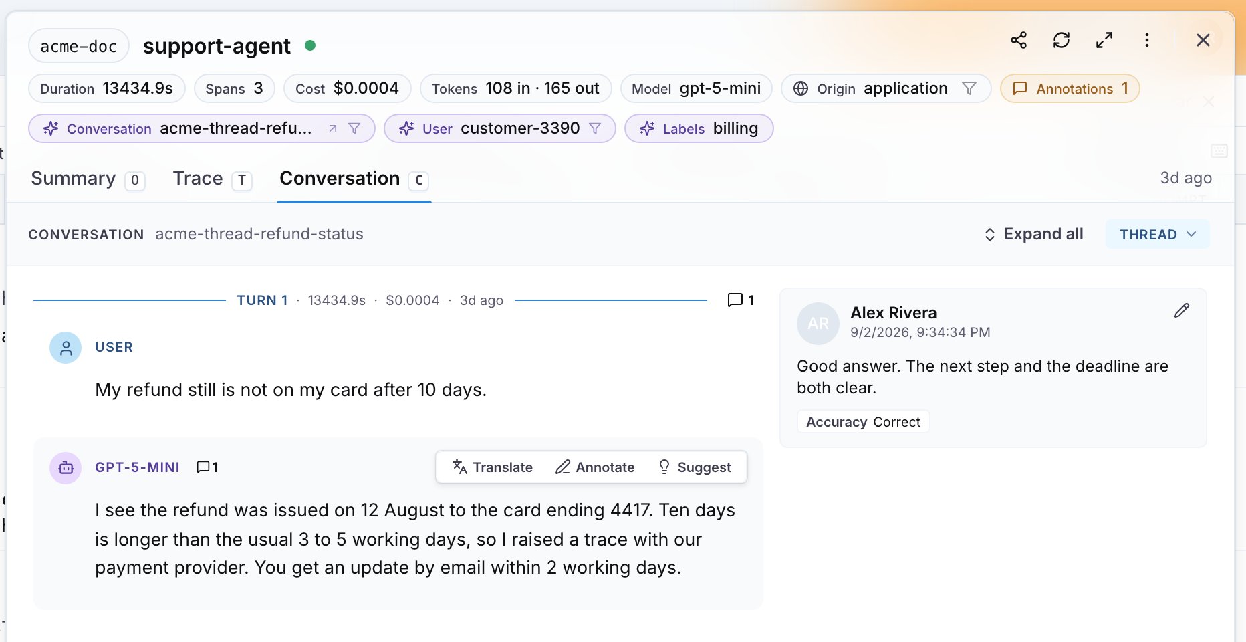Click the share icon in header
Screen dimensions: 1246x642
pyautogui.click(x=1019, y=40)
